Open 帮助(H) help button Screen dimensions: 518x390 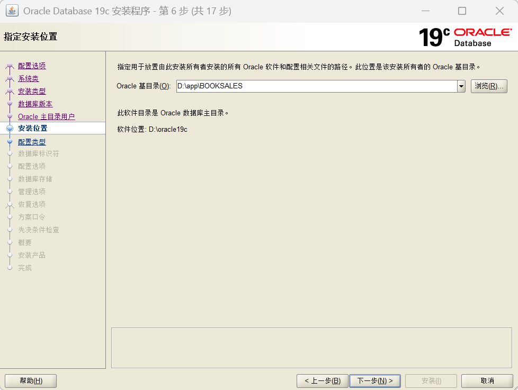pos(31,381)
